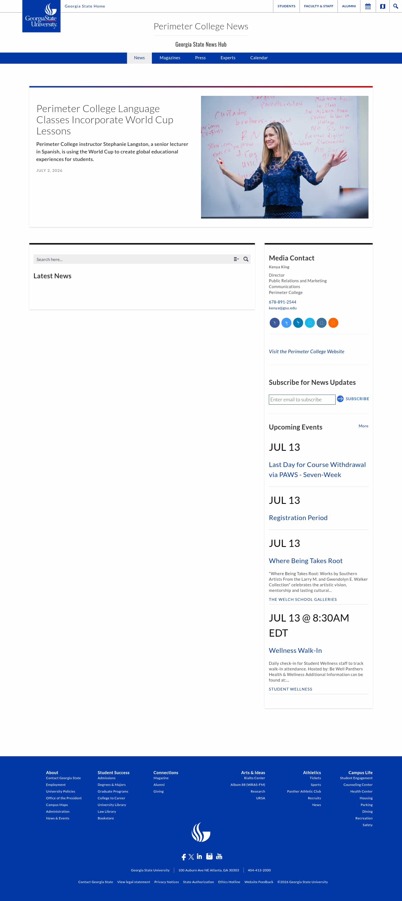Click the Subscribe arrow icon
Image resolution: width=402 pixels, height=901 pixels.
coord(340,399)
